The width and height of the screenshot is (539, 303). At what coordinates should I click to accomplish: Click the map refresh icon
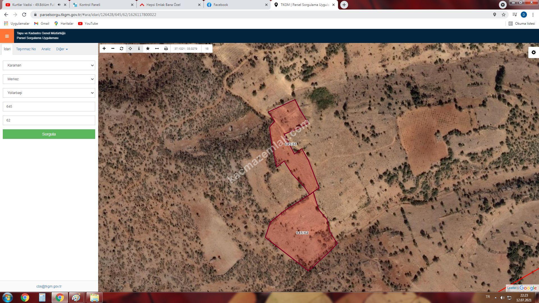pos(122,49)
